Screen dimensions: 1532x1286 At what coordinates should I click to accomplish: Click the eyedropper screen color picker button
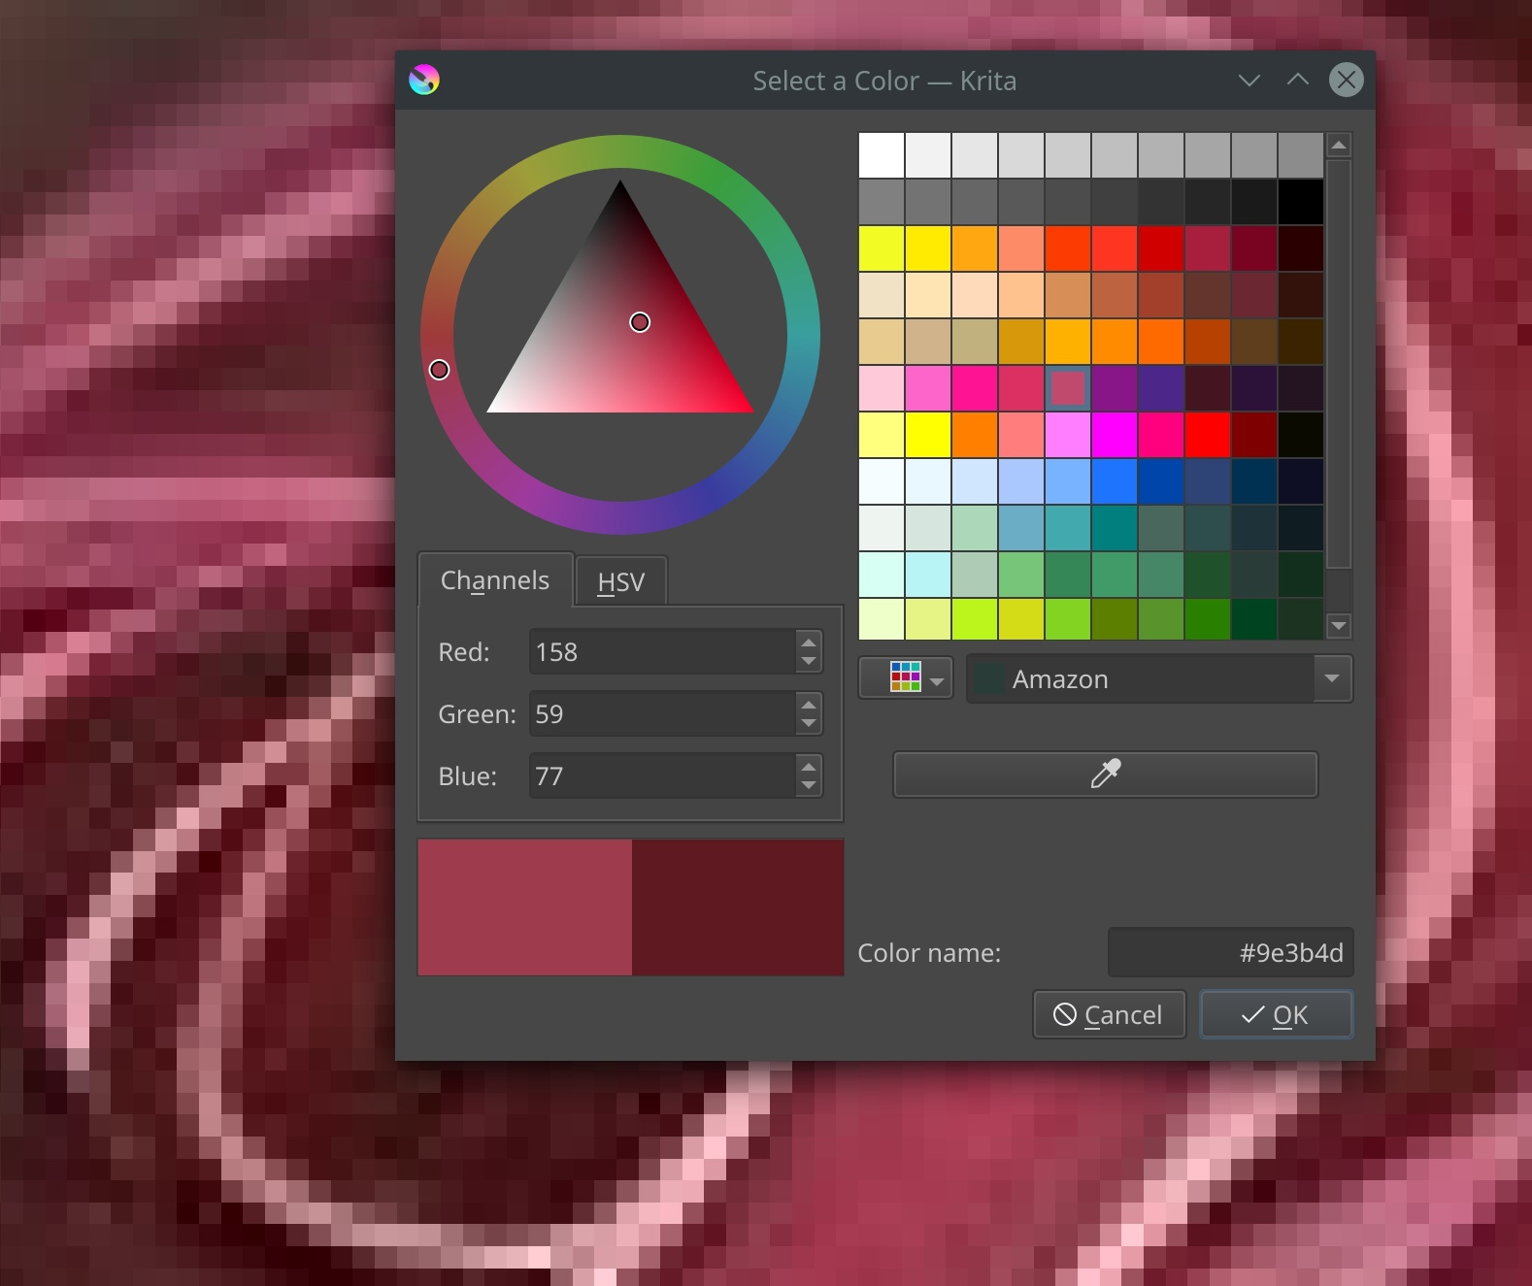[x=1105, y=774]
